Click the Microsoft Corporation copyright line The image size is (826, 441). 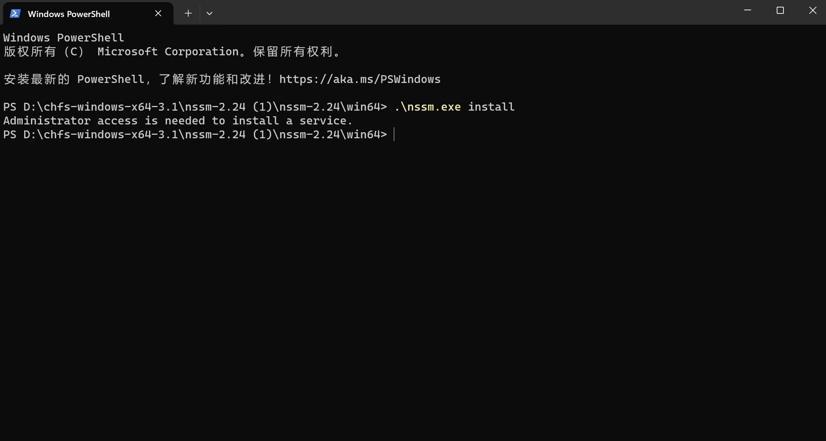(170, 51)
